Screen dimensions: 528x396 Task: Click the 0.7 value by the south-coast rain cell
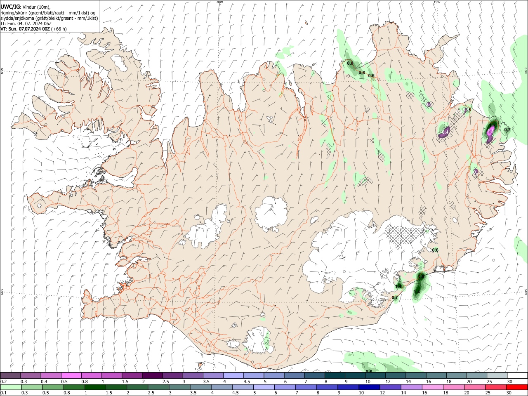[x=395, y=297]
